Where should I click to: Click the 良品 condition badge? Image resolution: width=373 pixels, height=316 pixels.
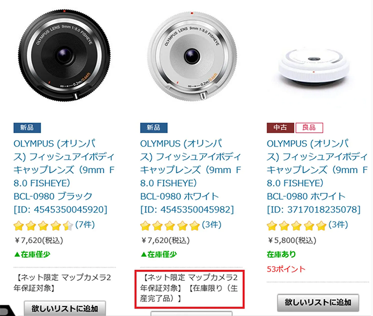click(x=309, y=128)
